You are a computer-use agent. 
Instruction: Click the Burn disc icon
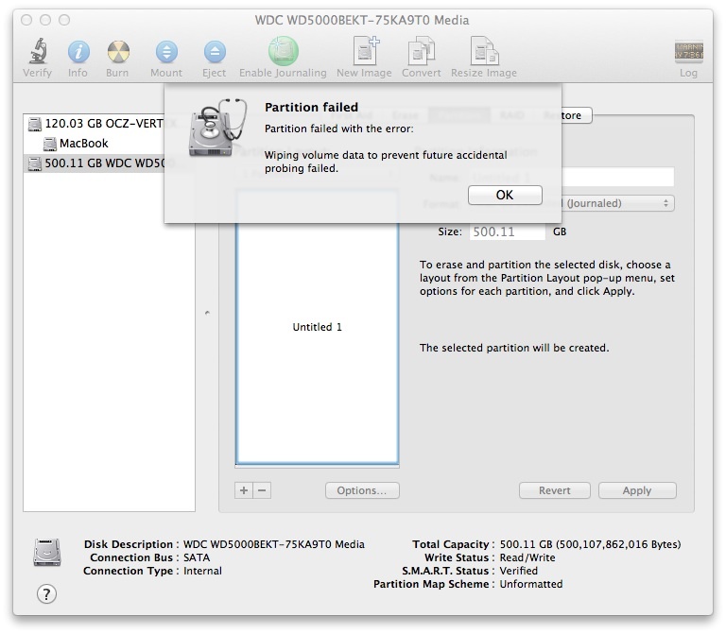pos(118,51)
